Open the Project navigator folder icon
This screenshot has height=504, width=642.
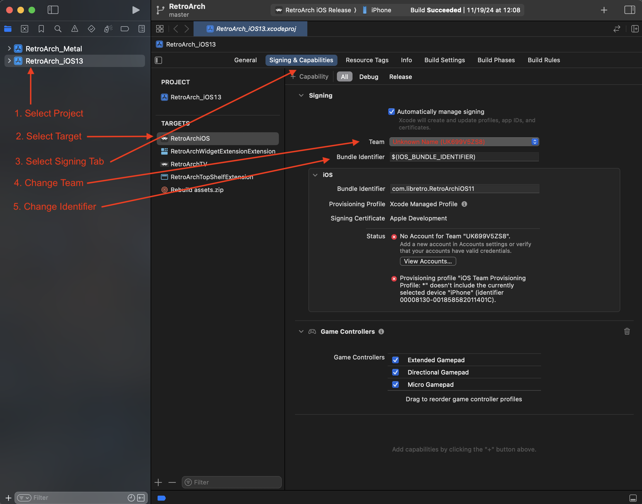coord(8,29)
